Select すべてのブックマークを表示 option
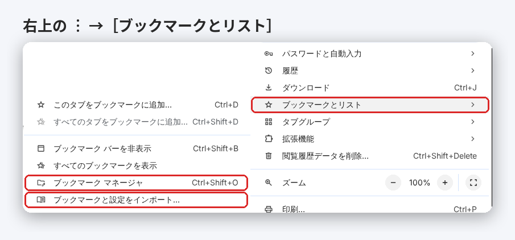515x240 pixels. point(137,165)
